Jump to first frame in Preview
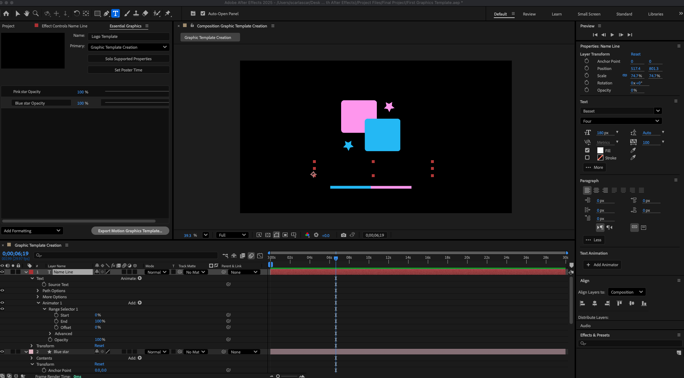This screenshot has height=378, width=684. tap(595, 35)
